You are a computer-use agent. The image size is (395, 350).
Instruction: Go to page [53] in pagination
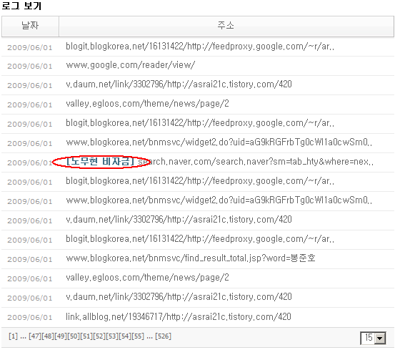point(112,336)
